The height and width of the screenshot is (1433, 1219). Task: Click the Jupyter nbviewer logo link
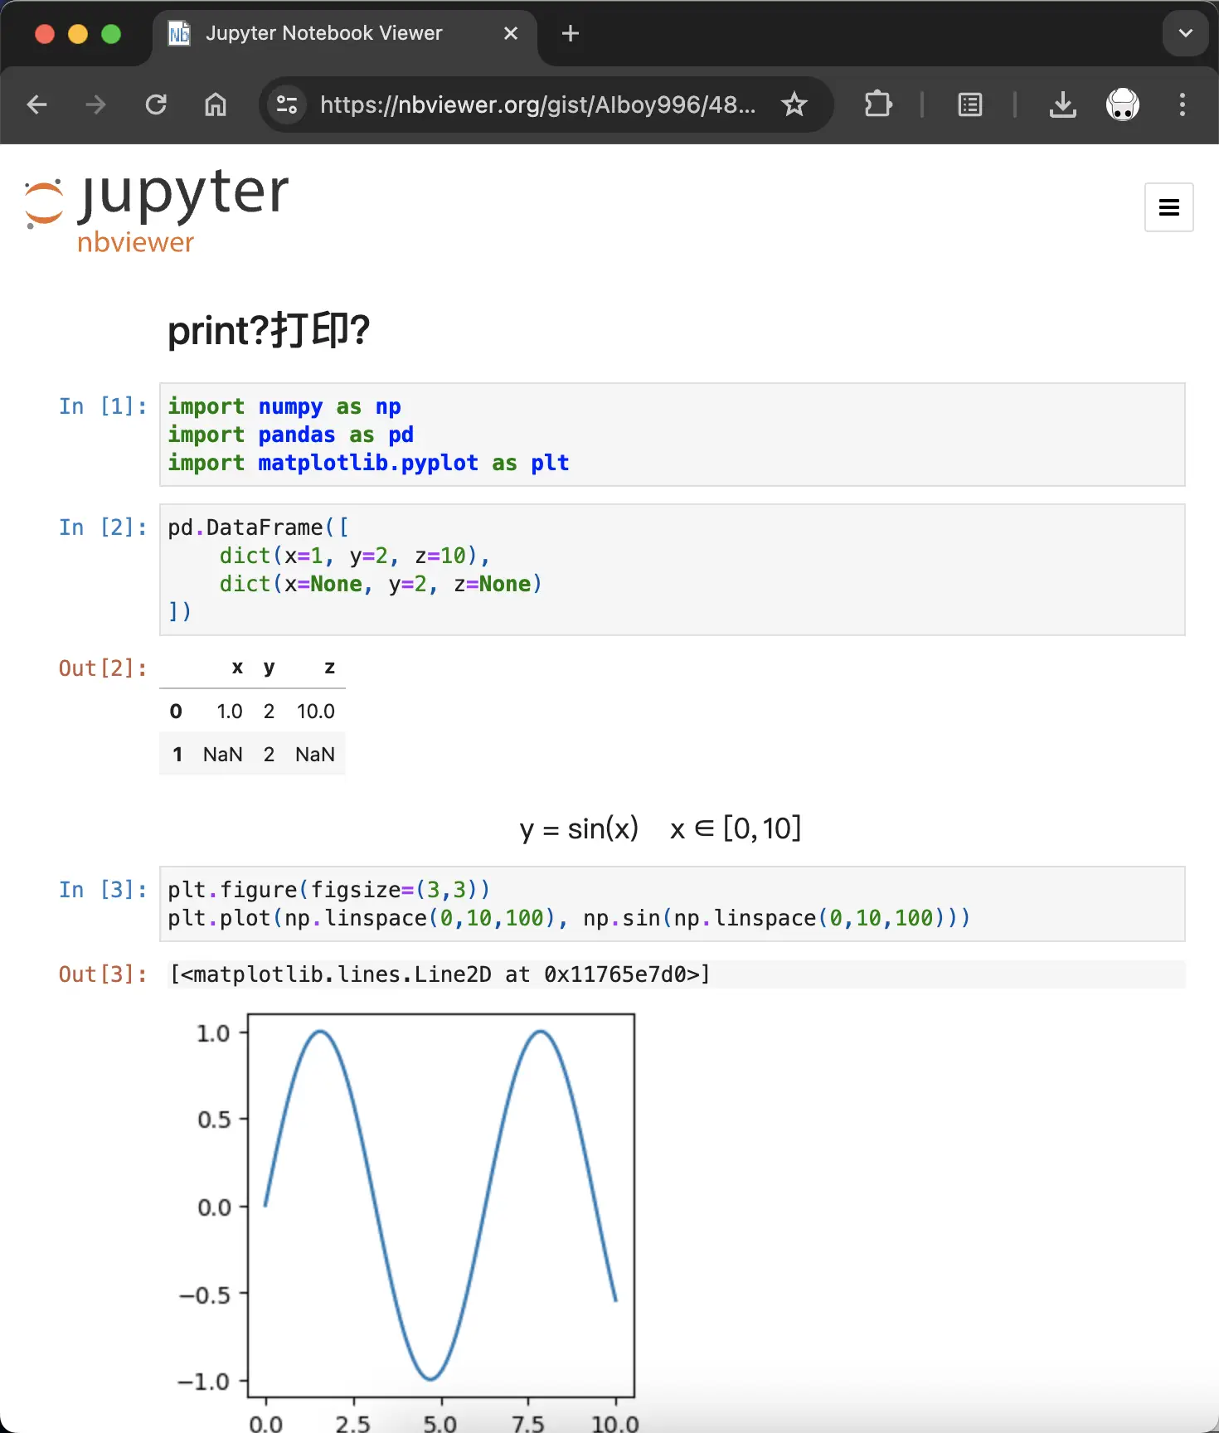click(x=158, y=209)
